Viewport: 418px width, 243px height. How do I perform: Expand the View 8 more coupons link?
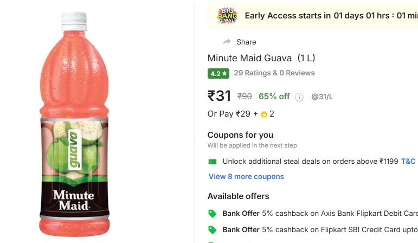click(x=246, y=177)
